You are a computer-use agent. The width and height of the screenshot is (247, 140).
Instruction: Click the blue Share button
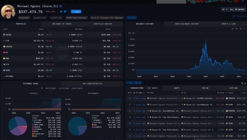click(76, 12)
